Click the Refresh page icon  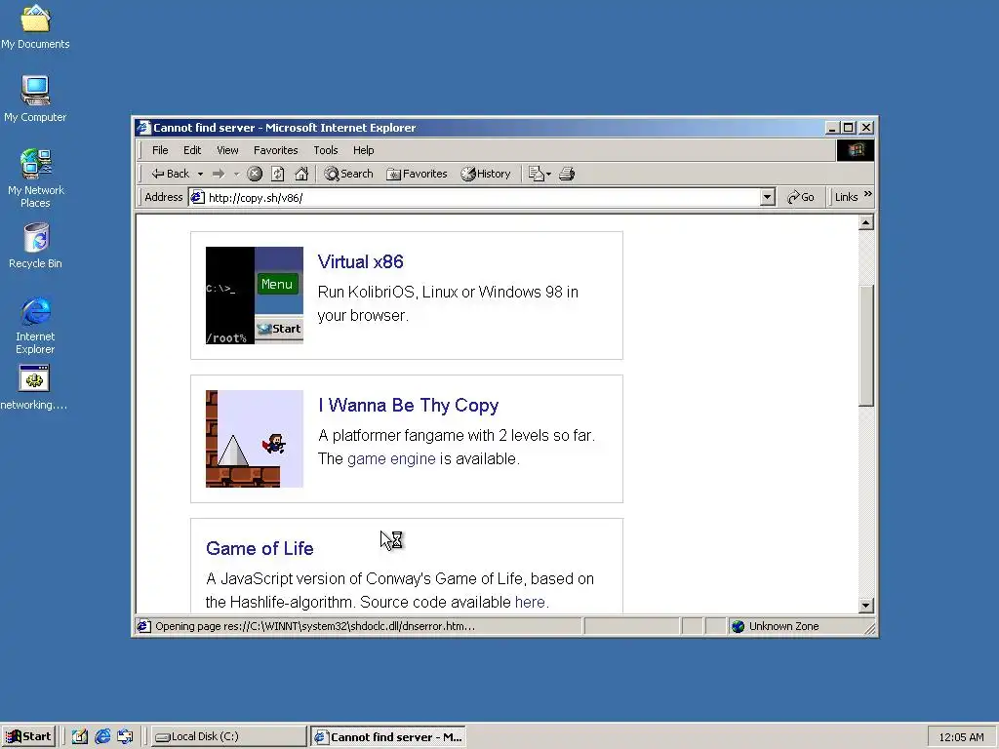click(x=278, y=174)
